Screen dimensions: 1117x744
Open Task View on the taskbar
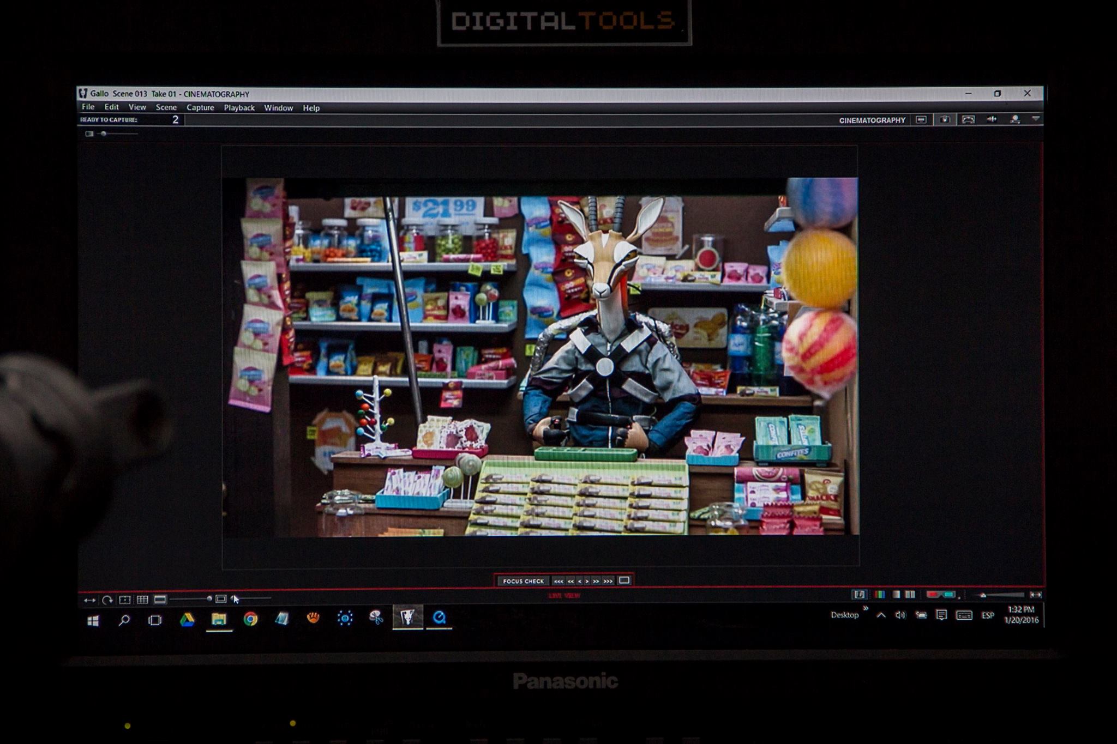[x=155, y=620]
